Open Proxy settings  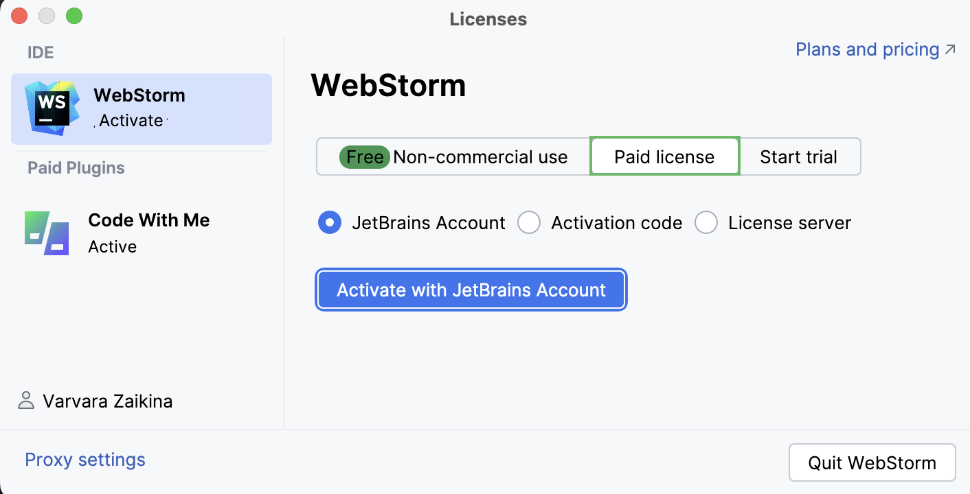84,459
